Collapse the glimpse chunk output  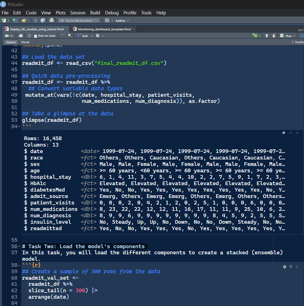pyautogui.click(x=291, y=133)
